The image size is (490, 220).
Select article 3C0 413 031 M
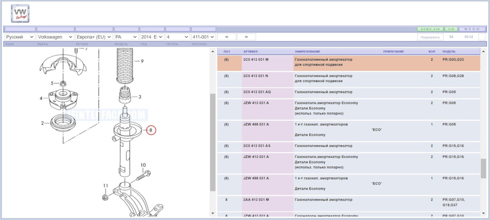(256, 59)
